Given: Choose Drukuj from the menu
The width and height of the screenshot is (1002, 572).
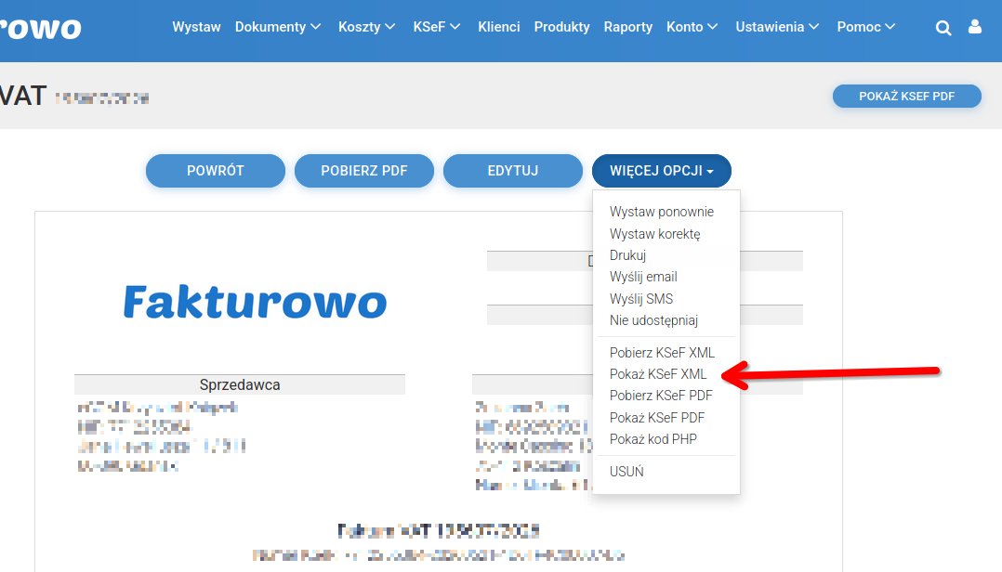Looking at the screenshot, I should (627, 255).
